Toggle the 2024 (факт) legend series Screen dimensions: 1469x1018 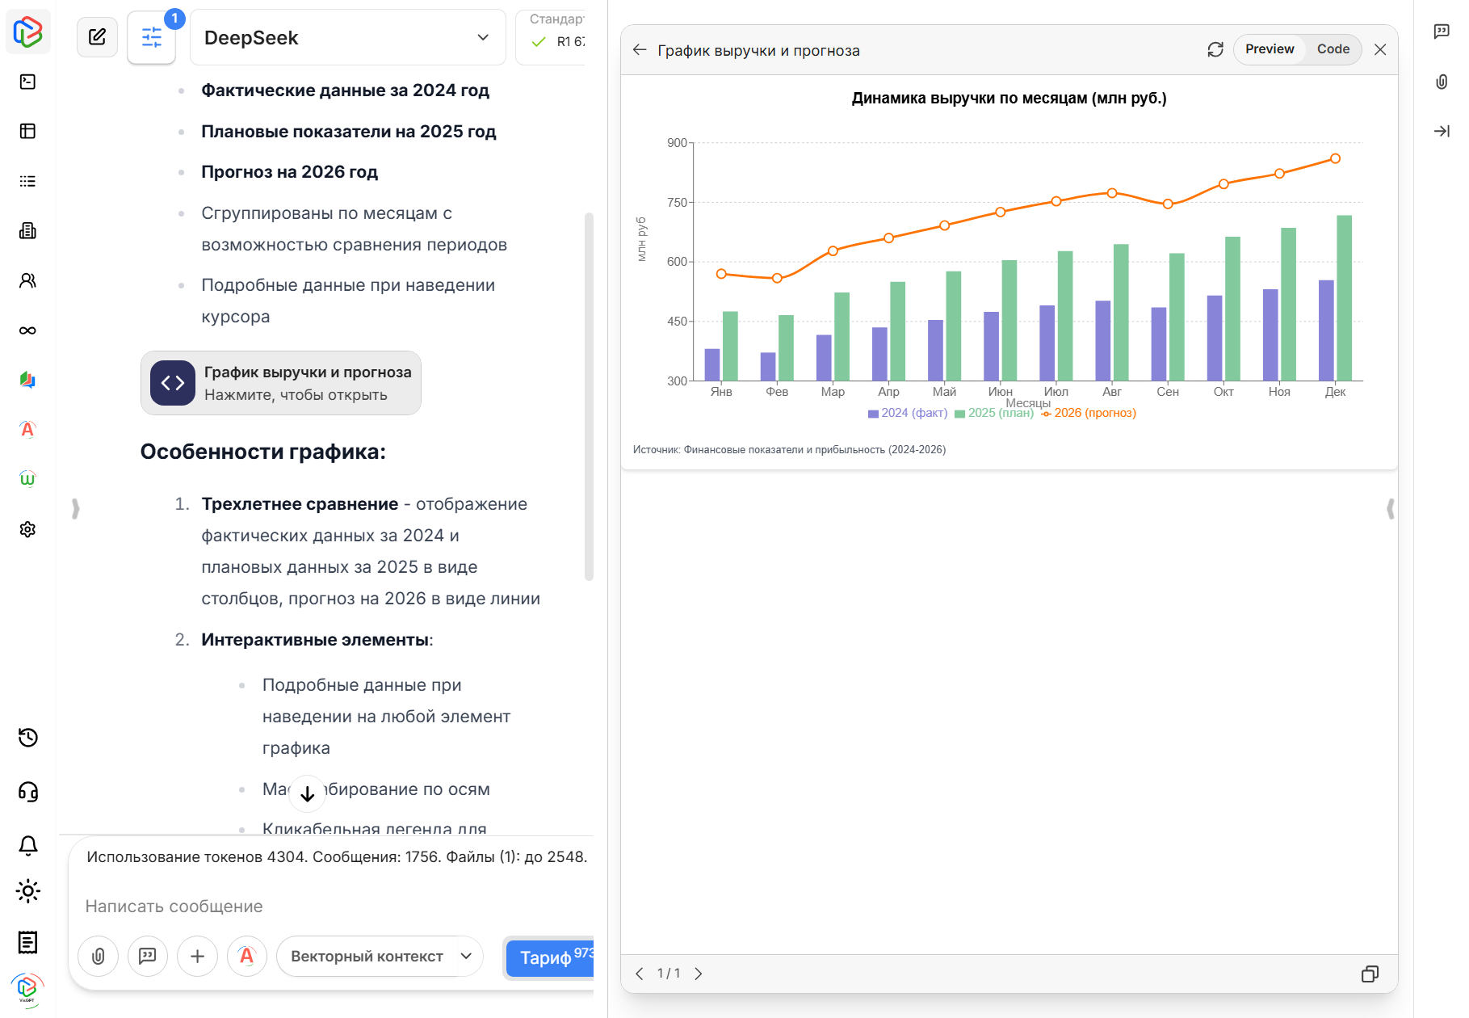(x=906, y=413)
